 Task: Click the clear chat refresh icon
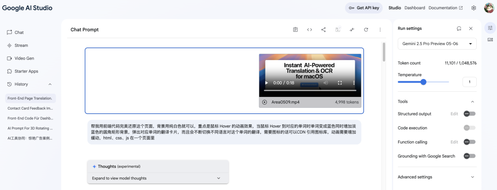click(366, 30)
